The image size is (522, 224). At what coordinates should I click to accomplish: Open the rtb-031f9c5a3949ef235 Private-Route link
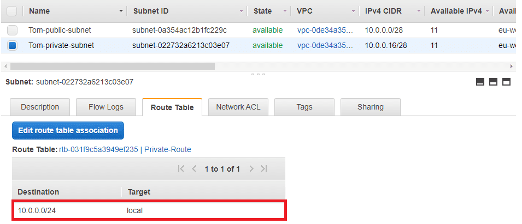click(x=125, y=149)
